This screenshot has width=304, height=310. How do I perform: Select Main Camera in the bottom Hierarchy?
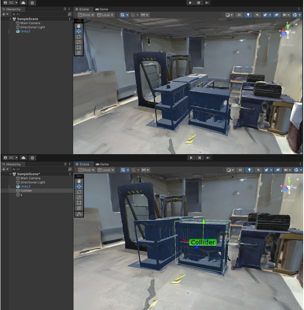[37, 178]
